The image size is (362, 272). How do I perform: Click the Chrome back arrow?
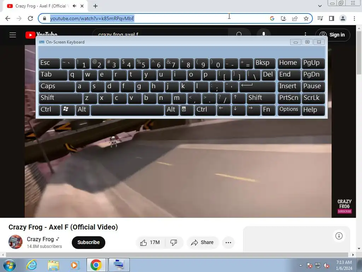[8, 18]
